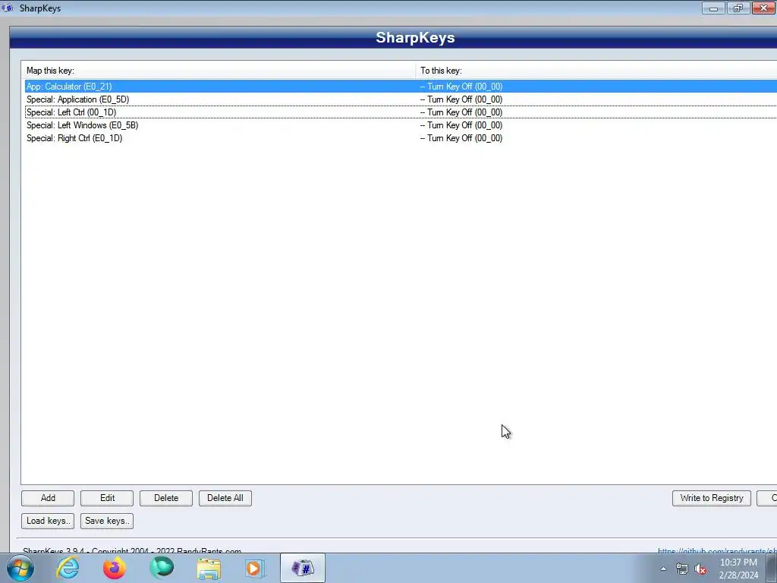Click the muted volume tray icon
The image size is (777, 583).
pos(700,569)
